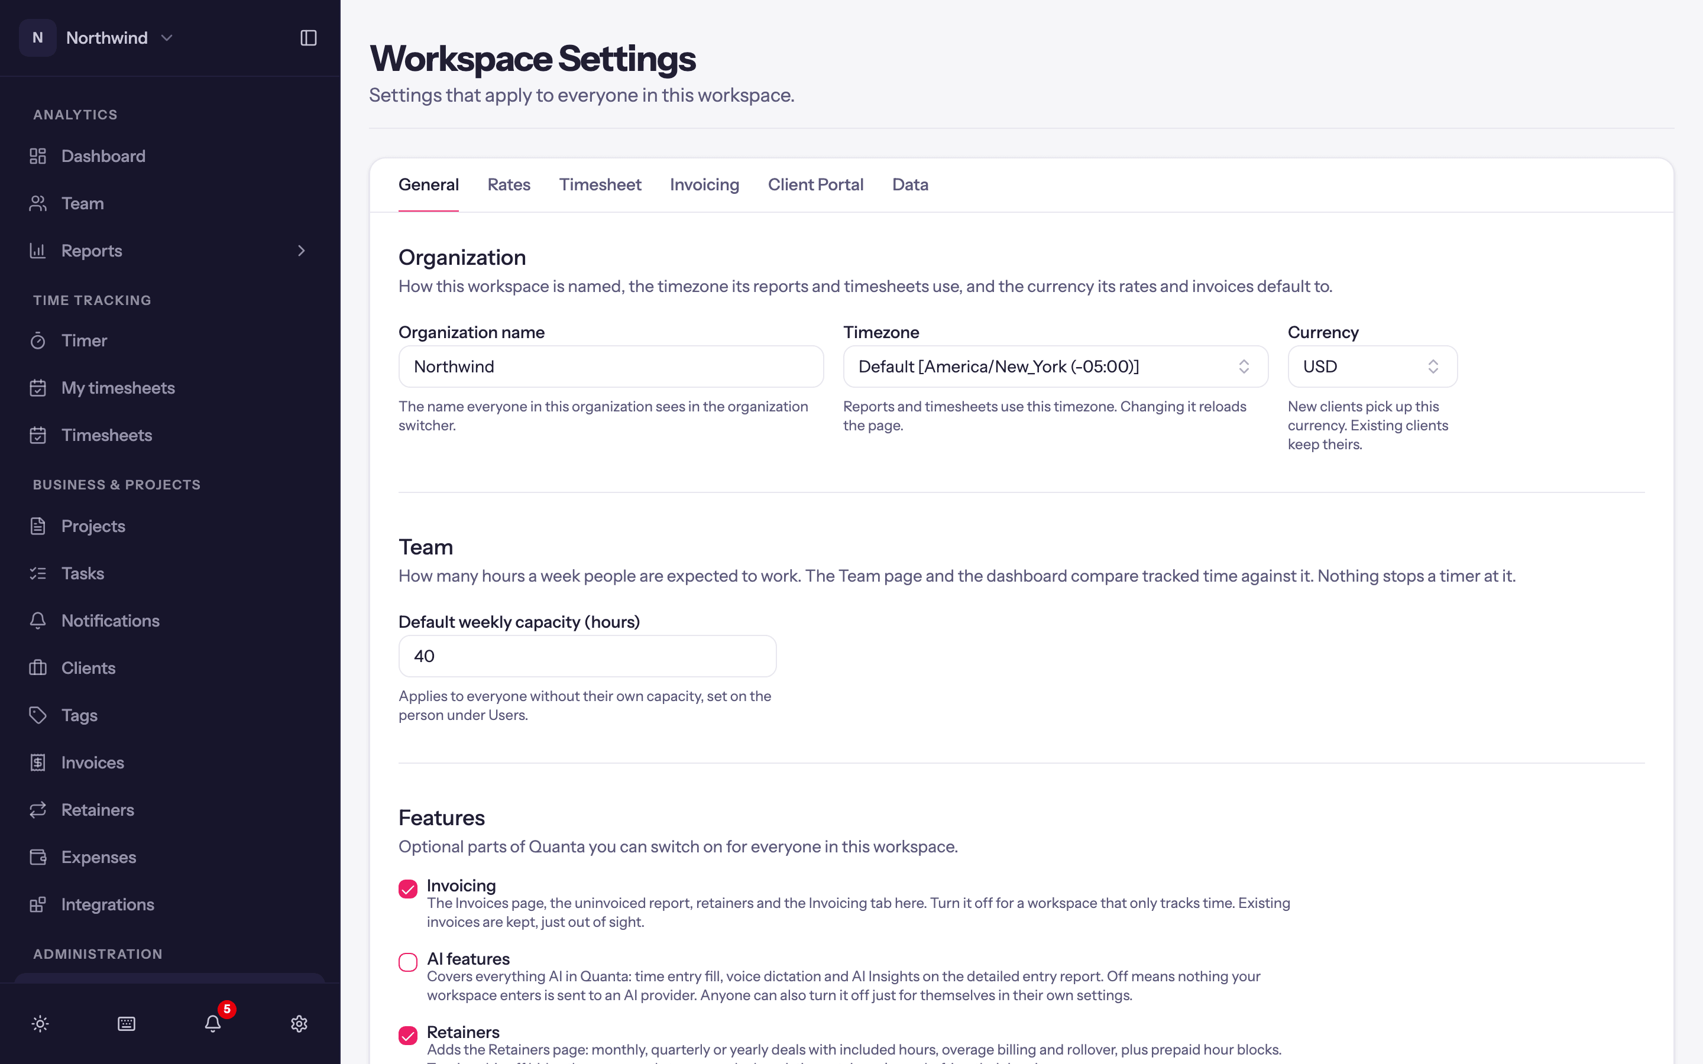Open the Timer stopwatch icon

coord(38,340)
